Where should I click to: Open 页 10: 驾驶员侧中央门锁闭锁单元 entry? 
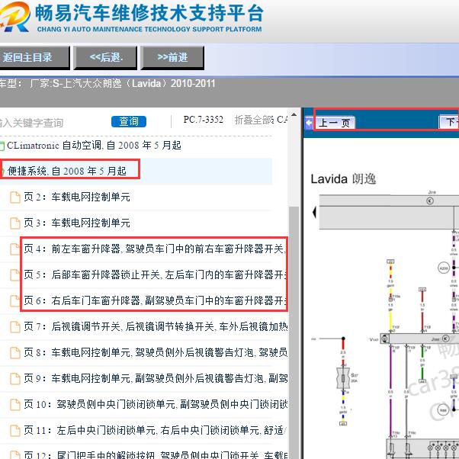[155, 404]
